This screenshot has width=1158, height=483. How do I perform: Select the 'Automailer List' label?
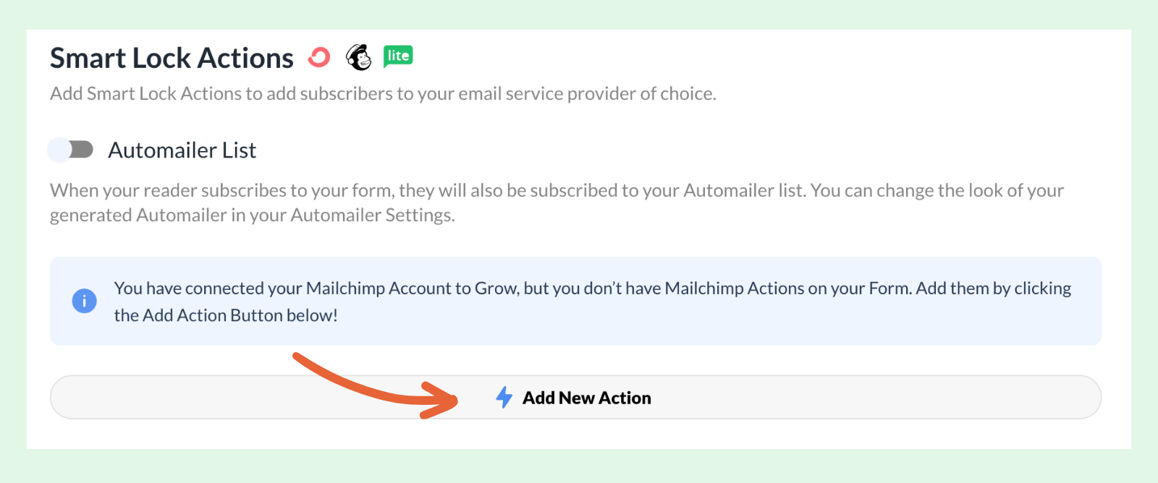tap(182, 150)
